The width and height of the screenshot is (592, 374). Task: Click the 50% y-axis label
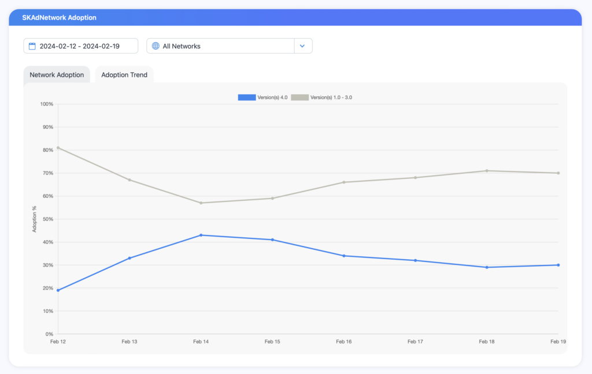click(48, 219)
